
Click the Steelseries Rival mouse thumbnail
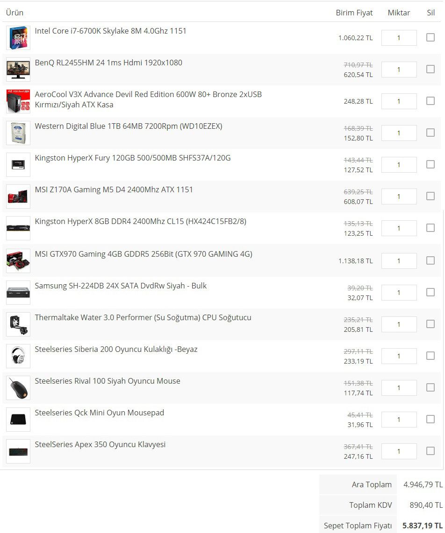point(18,388)
